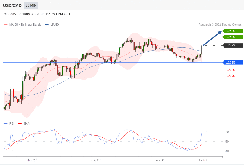Select the 1.2715 pivot price tag
The width and height of the screenshot is (244, 165).
pos(233,62)
